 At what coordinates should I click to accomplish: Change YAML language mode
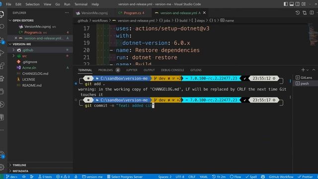tap(203, 177)
